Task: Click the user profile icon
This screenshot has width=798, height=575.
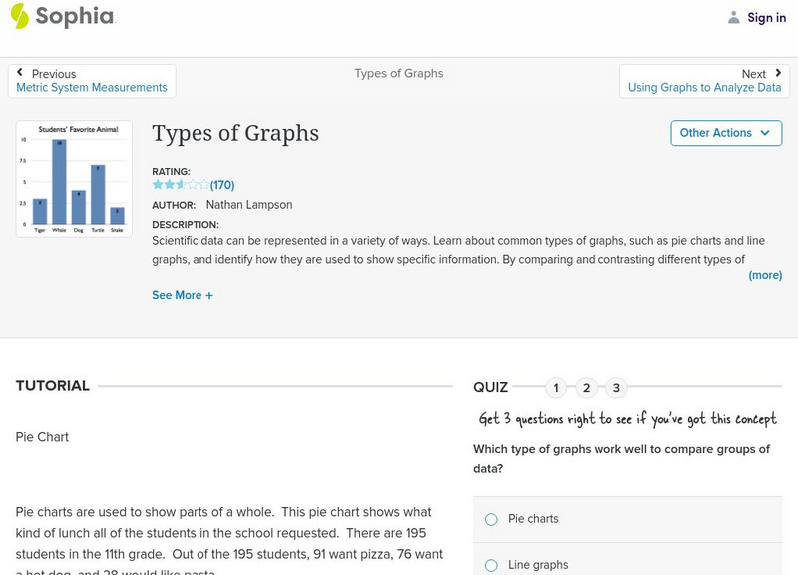Action: 734,17
